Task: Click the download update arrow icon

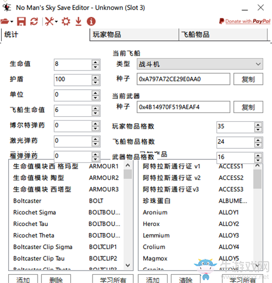Action: pos(78,21)
